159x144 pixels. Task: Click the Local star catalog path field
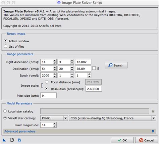[x=95, y=111]
